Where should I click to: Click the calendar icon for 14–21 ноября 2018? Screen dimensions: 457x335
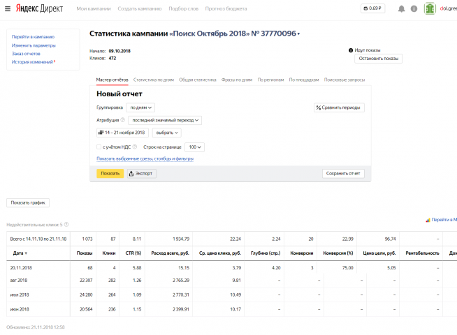[x=101, y=132]
